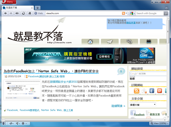The width and height of the screenshot is (171, 127).
Task: Focus the Search with Google field
Action: pyautogui.click(x=150, y=13)
